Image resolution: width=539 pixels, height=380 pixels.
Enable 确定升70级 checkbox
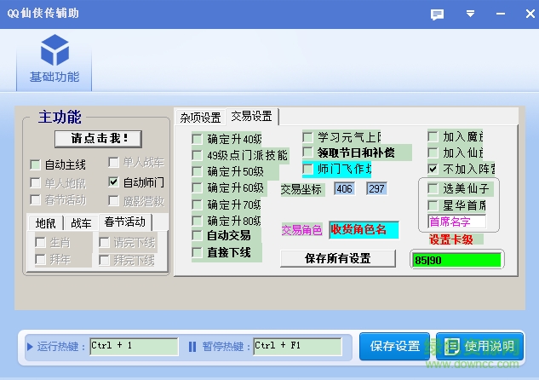tap(197, 205)
